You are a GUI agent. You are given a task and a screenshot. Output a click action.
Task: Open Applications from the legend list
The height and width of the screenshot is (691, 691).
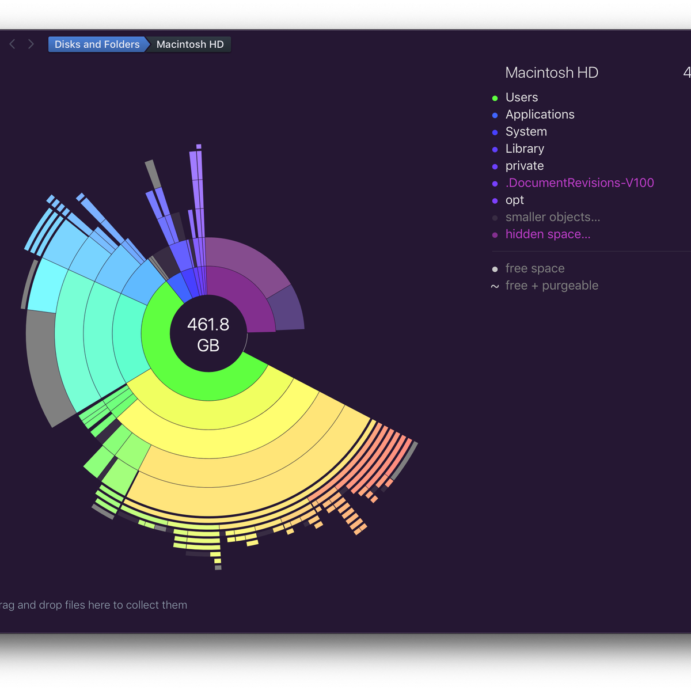pyautogui.click(x=540, y=115)
